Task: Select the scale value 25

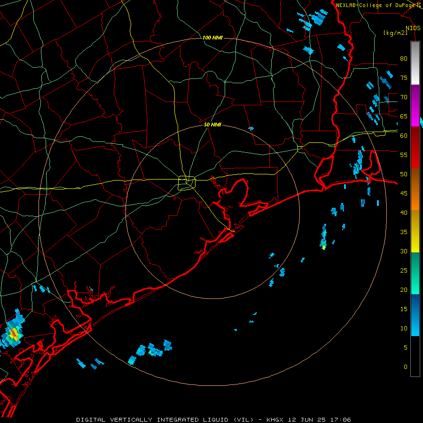Action: coord(404,270)
